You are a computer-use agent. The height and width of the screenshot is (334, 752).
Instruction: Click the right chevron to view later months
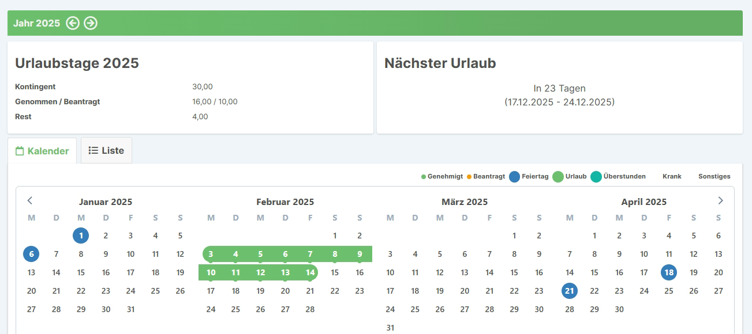point(720,200)
